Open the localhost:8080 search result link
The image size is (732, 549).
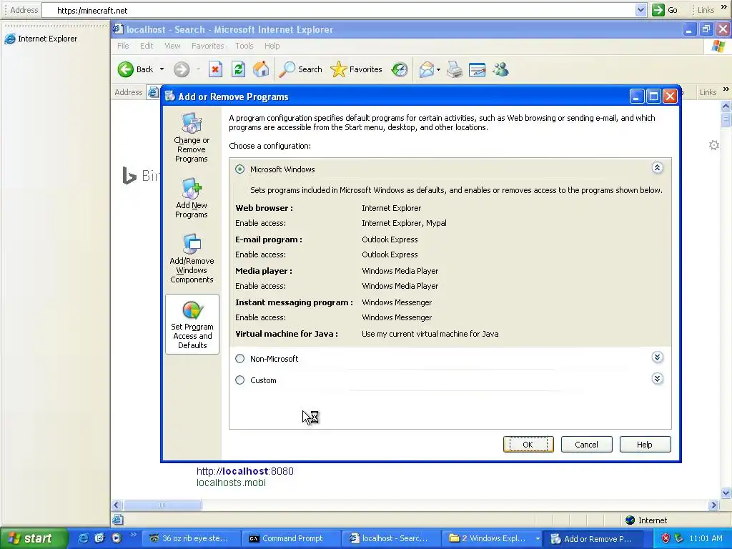245,471
